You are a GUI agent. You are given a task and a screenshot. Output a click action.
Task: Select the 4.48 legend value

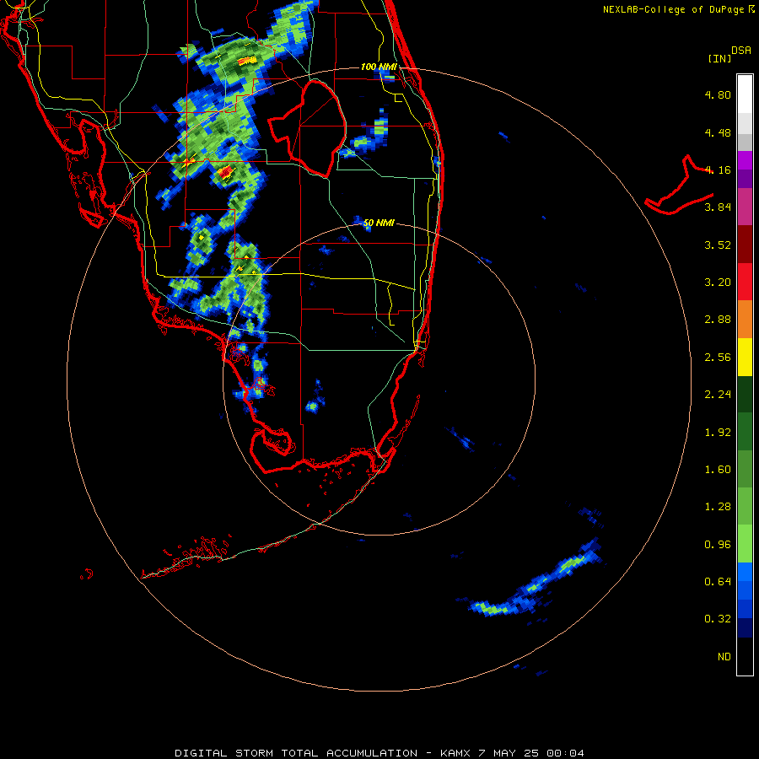(x=718, y=132)
